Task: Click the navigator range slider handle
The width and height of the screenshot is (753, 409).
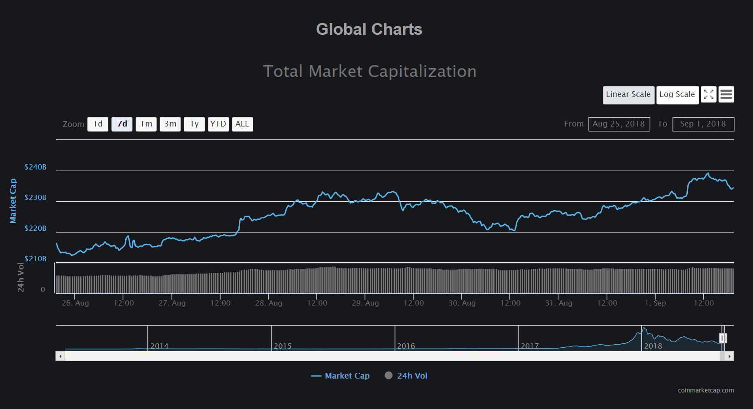Action: (723, 338)
